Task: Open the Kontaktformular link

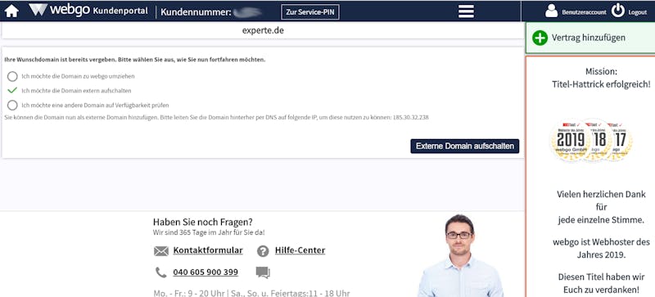Action: [208, 250]
